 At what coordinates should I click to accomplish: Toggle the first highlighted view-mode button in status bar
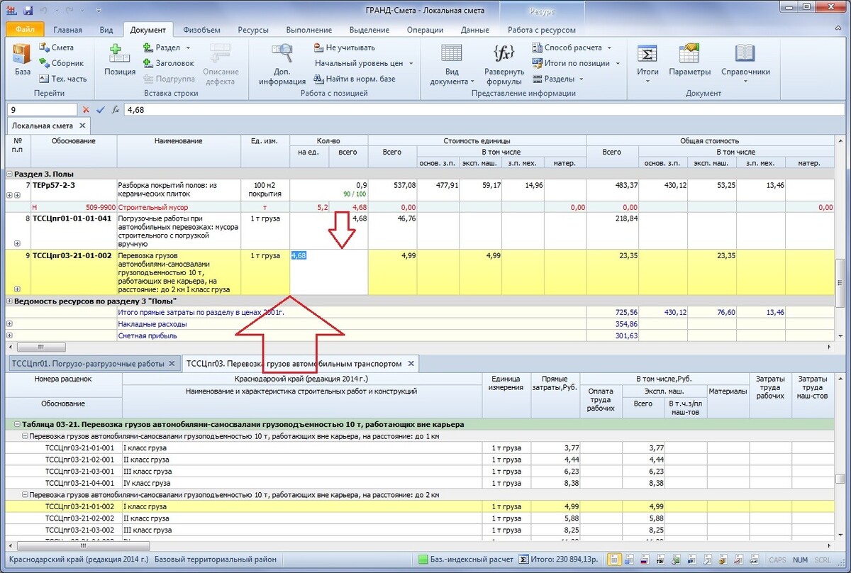coord(613,559)
